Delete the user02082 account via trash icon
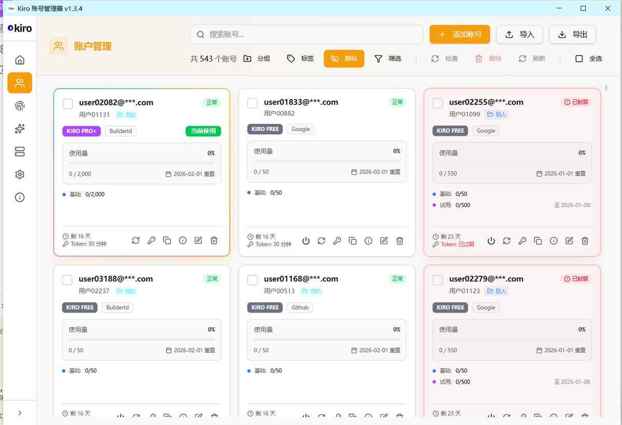The image size is (622, 425). click(214, 240)
